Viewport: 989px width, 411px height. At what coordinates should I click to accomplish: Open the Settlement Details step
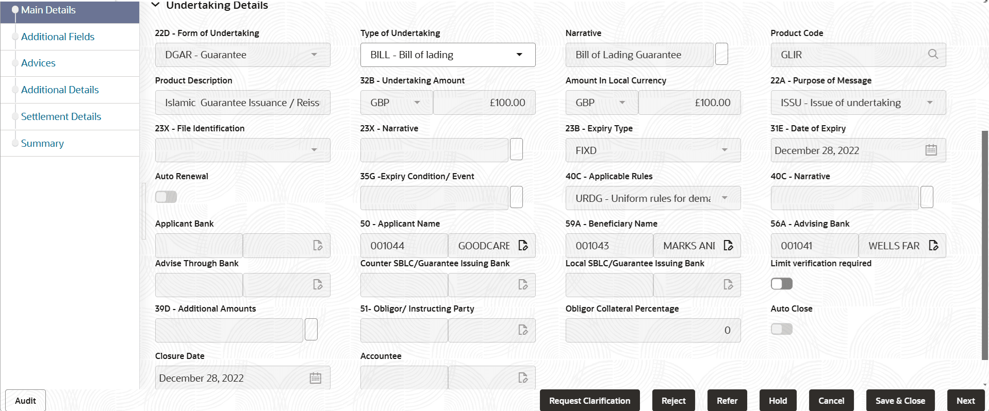tap(61, 116)
